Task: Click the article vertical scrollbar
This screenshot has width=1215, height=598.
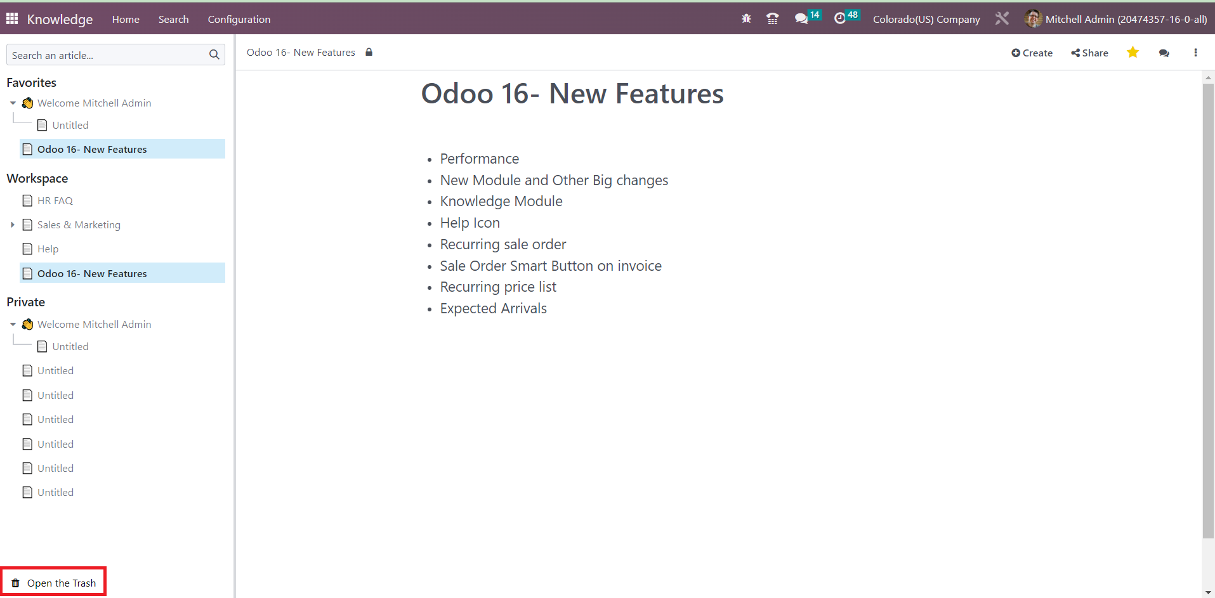Action: 1208,311
